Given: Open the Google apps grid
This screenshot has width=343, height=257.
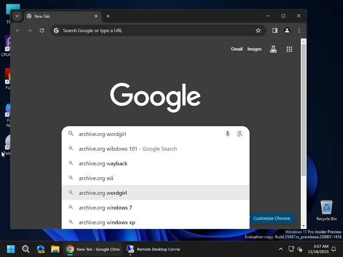Looking at the screenshot, I should [x=289, y=49].
